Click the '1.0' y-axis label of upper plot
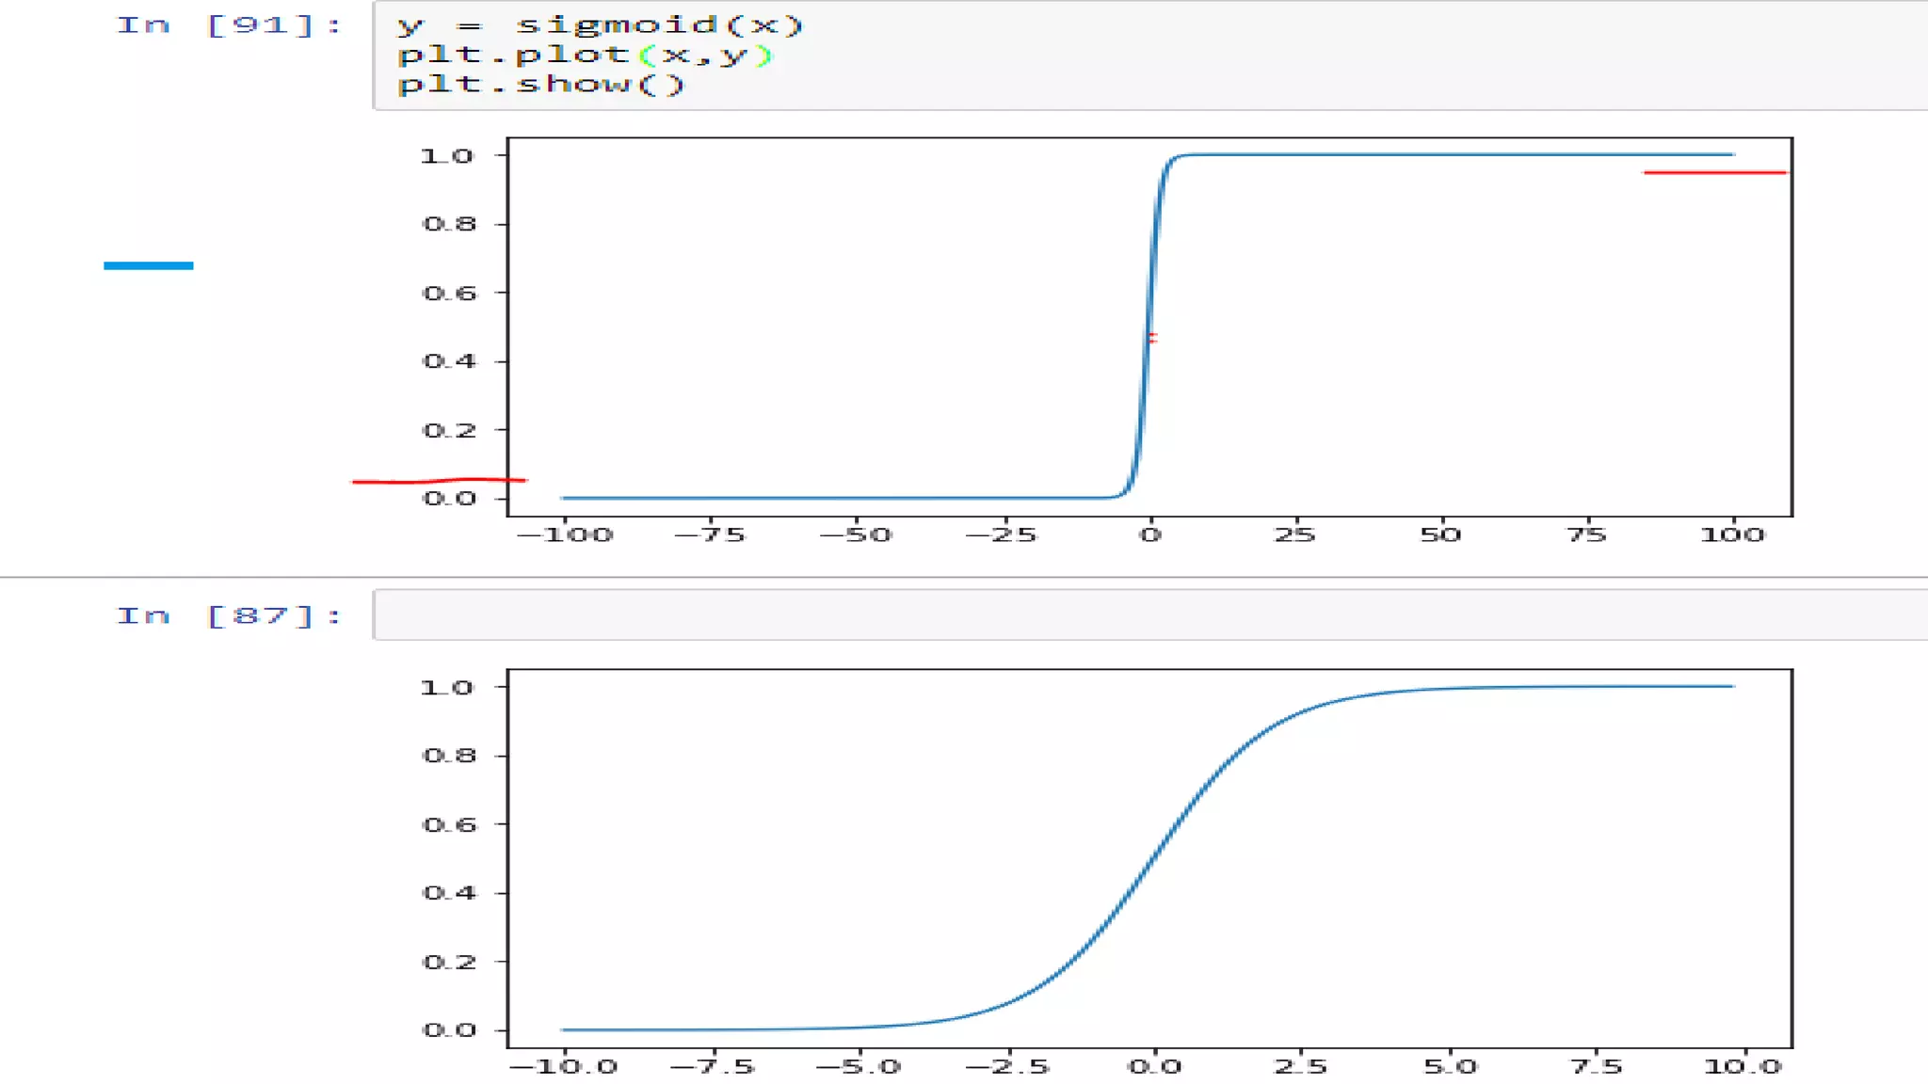The image size is (1928, 1084). [446, 156]
